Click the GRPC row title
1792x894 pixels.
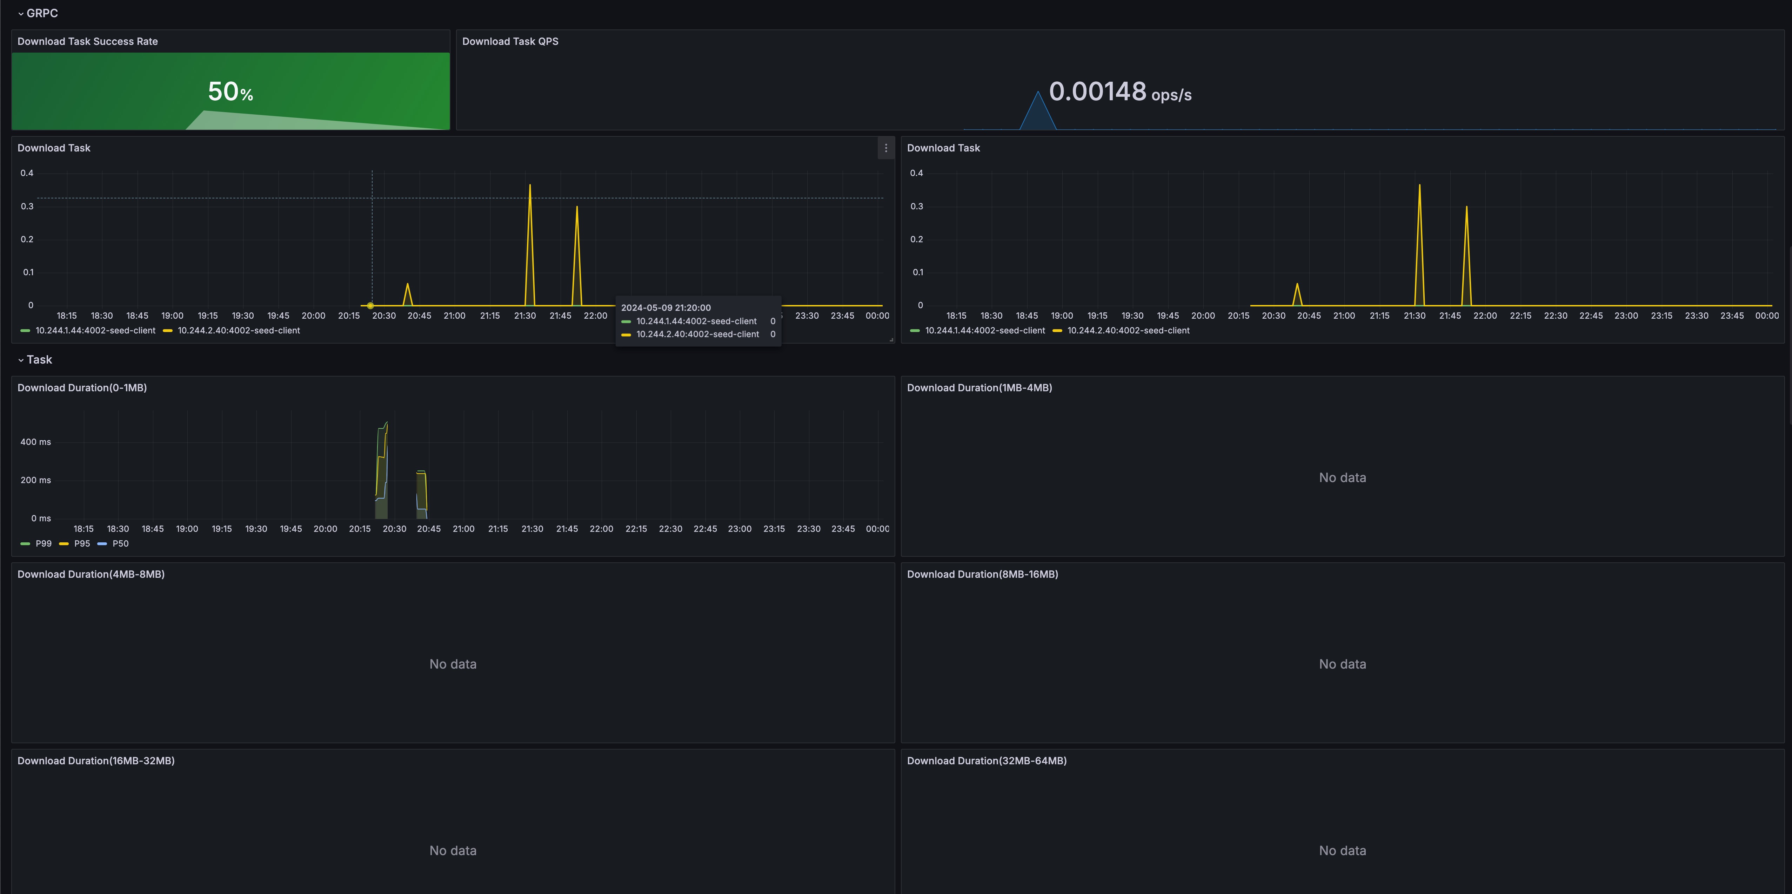[42, 13]
